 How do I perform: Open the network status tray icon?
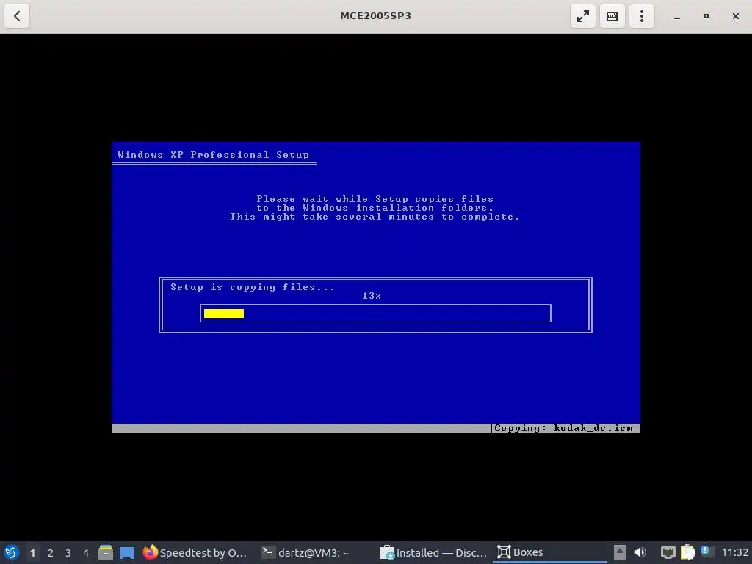(x=668, y=552)
